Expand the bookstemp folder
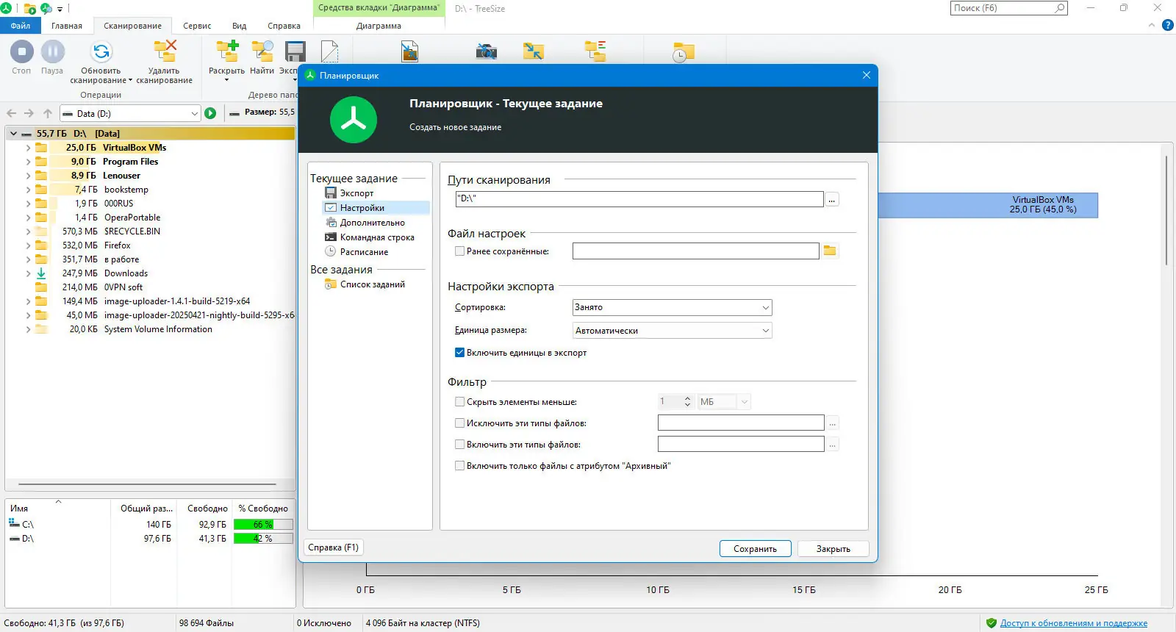 click(x=28, y=190)
